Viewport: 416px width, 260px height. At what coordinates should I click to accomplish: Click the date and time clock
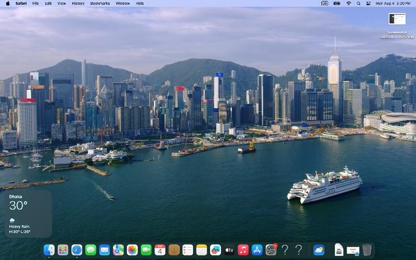coord(393,3)
